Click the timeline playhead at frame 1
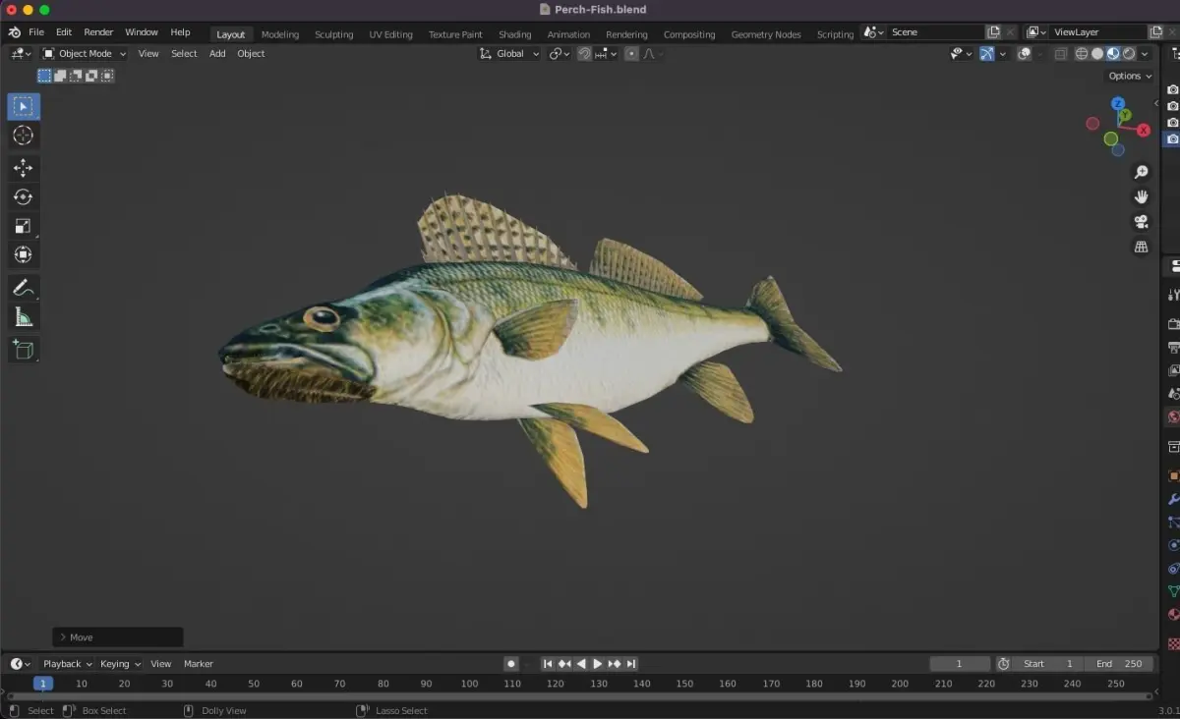The image size is (1180, 719). coord(43,684)
